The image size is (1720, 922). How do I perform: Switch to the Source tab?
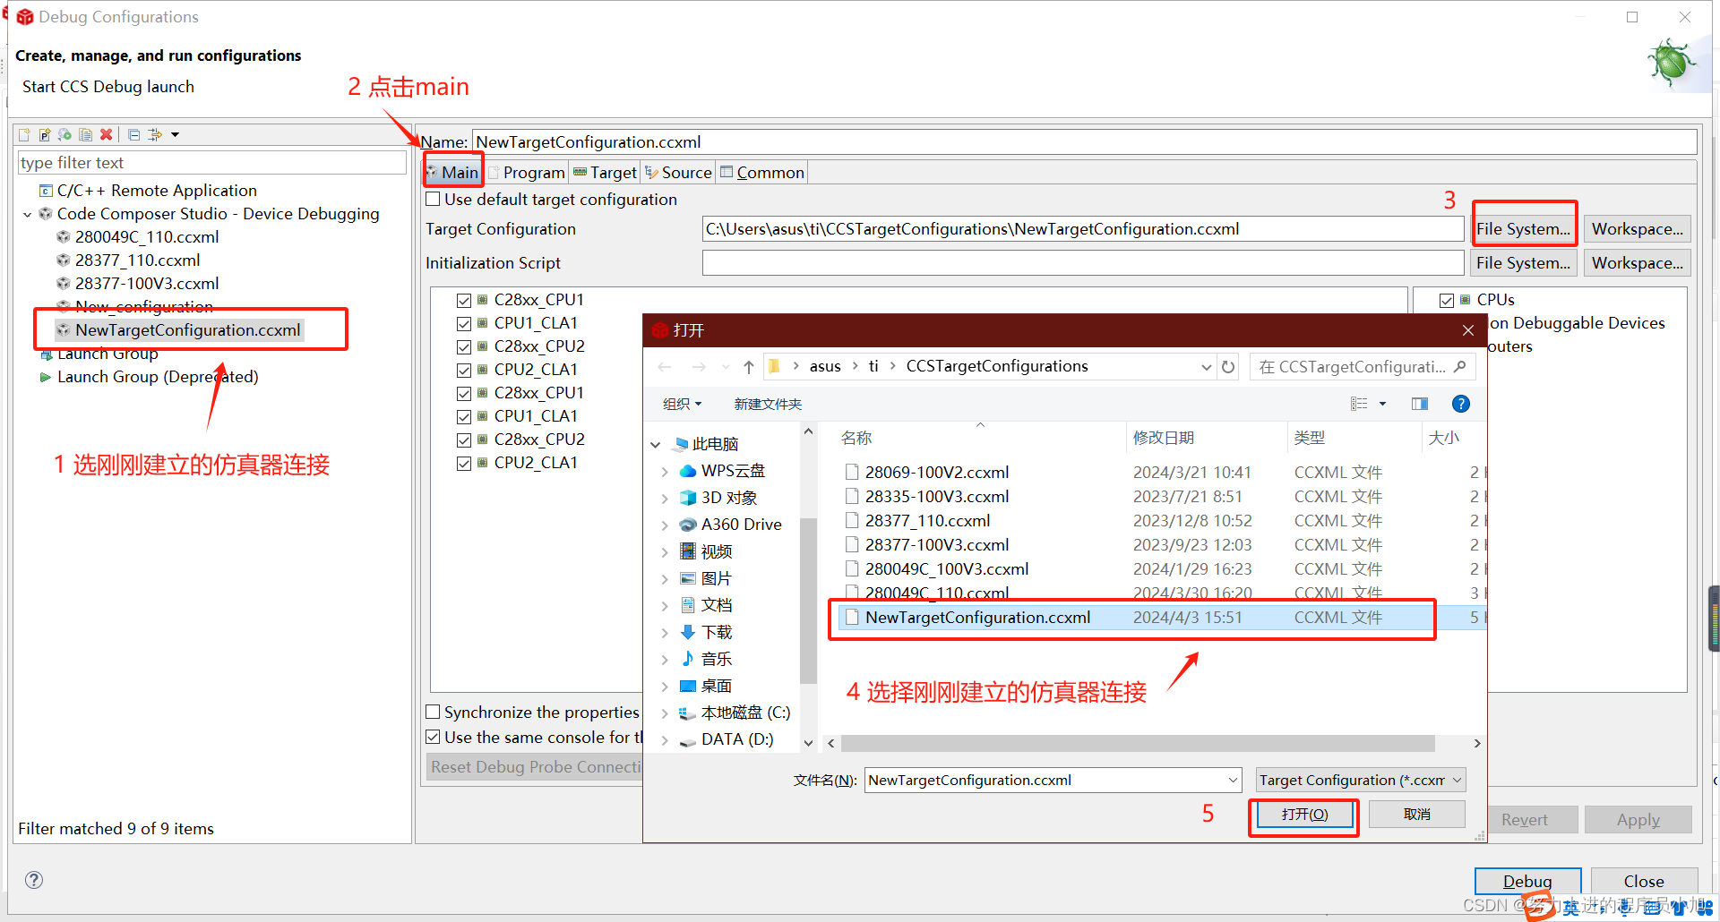point(678,172)
